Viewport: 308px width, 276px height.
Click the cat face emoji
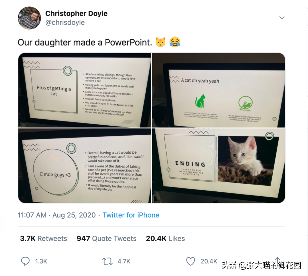(x=161, y=42)
